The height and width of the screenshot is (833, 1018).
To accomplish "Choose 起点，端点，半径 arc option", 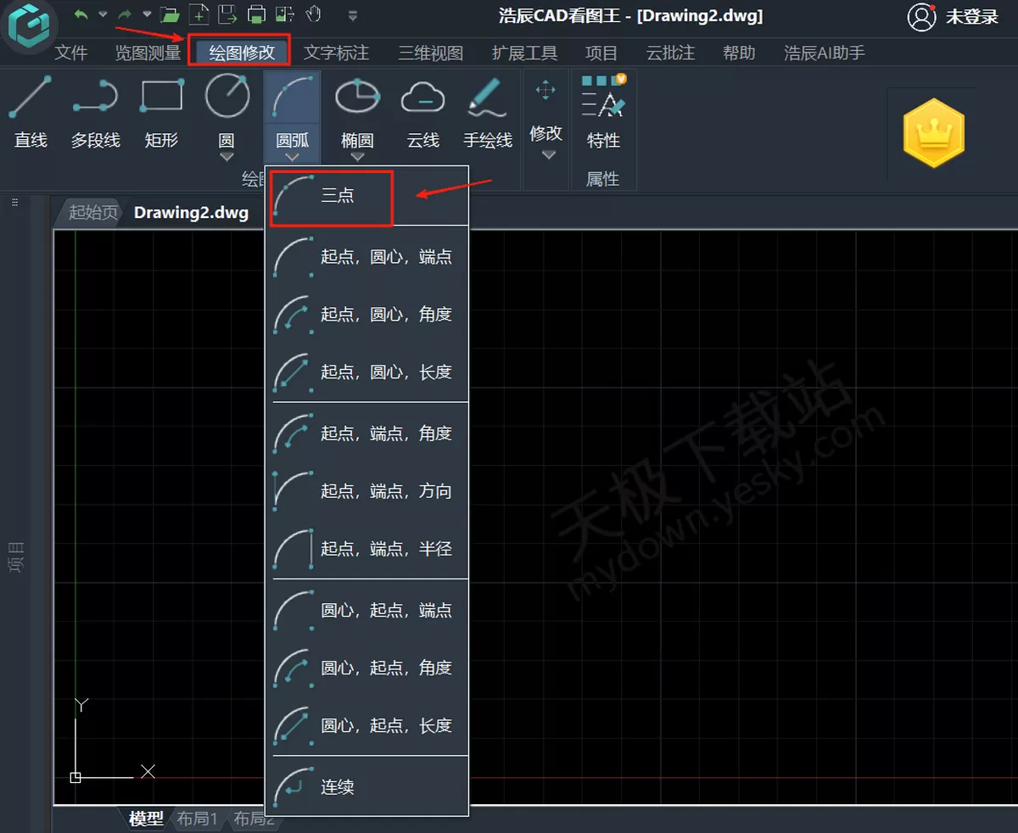I will coord(369,549).
